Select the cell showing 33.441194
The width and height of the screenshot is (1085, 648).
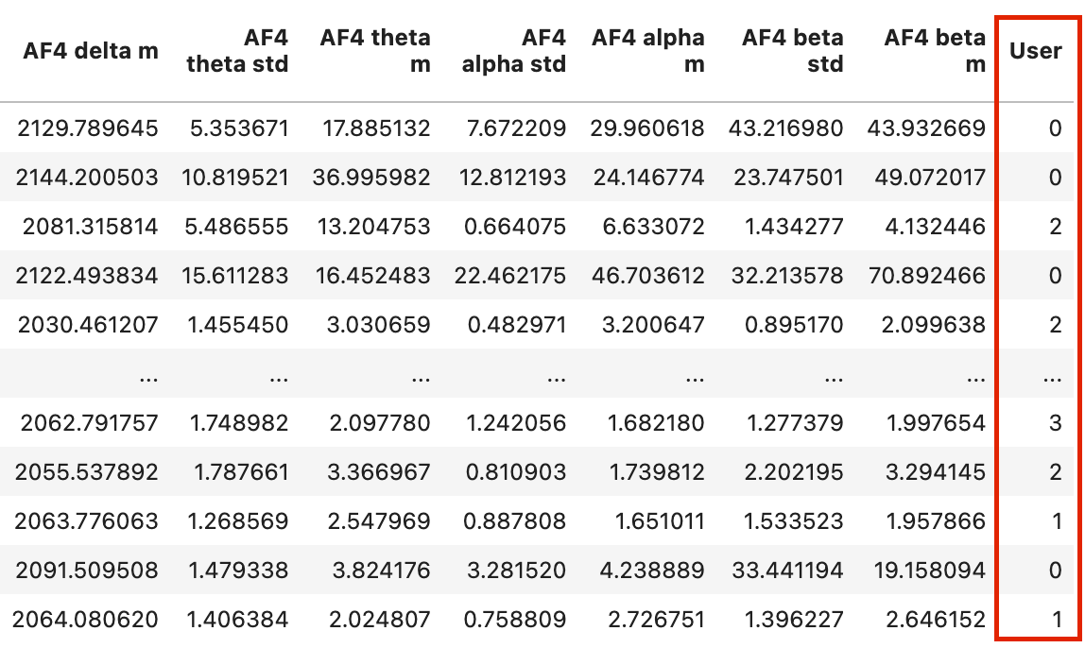[x=787, y=570]
